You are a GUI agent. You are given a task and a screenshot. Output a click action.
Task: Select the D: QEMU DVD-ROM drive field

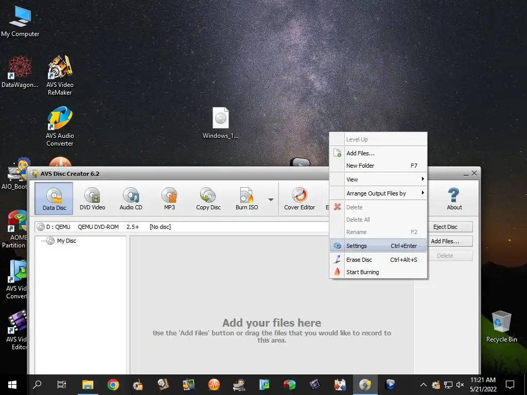coord(182,227)
